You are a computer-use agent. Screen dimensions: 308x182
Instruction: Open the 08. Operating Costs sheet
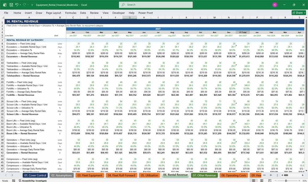point(233,175)
